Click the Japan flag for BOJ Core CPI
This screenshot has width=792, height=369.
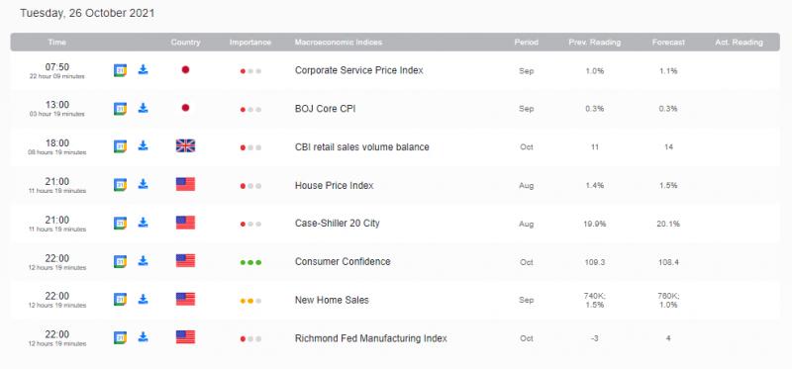coord(185,108)
